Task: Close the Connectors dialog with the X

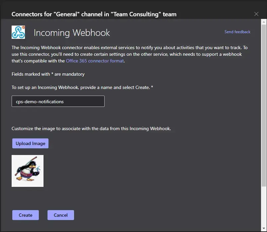Action: 256,14
